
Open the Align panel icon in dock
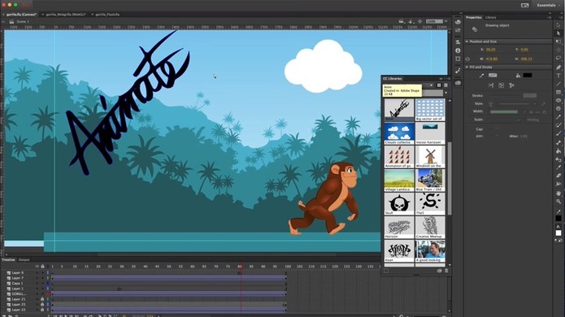pos(458,41)
